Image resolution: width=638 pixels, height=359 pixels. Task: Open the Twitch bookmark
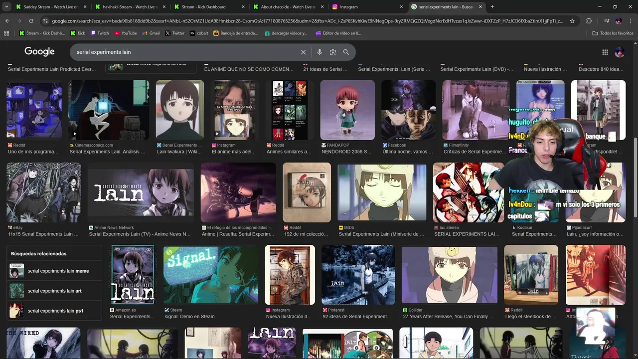[x=100, y=33]
